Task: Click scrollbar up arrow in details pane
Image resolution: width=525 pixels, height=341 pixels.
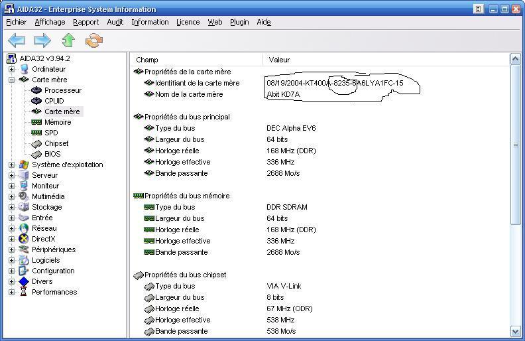Action: [x=515, y=59]
